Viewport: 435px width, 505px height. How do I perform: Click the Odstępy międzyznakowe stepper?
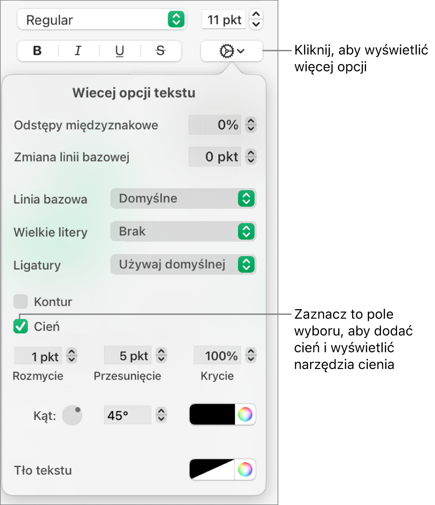[x=251, y=126]
